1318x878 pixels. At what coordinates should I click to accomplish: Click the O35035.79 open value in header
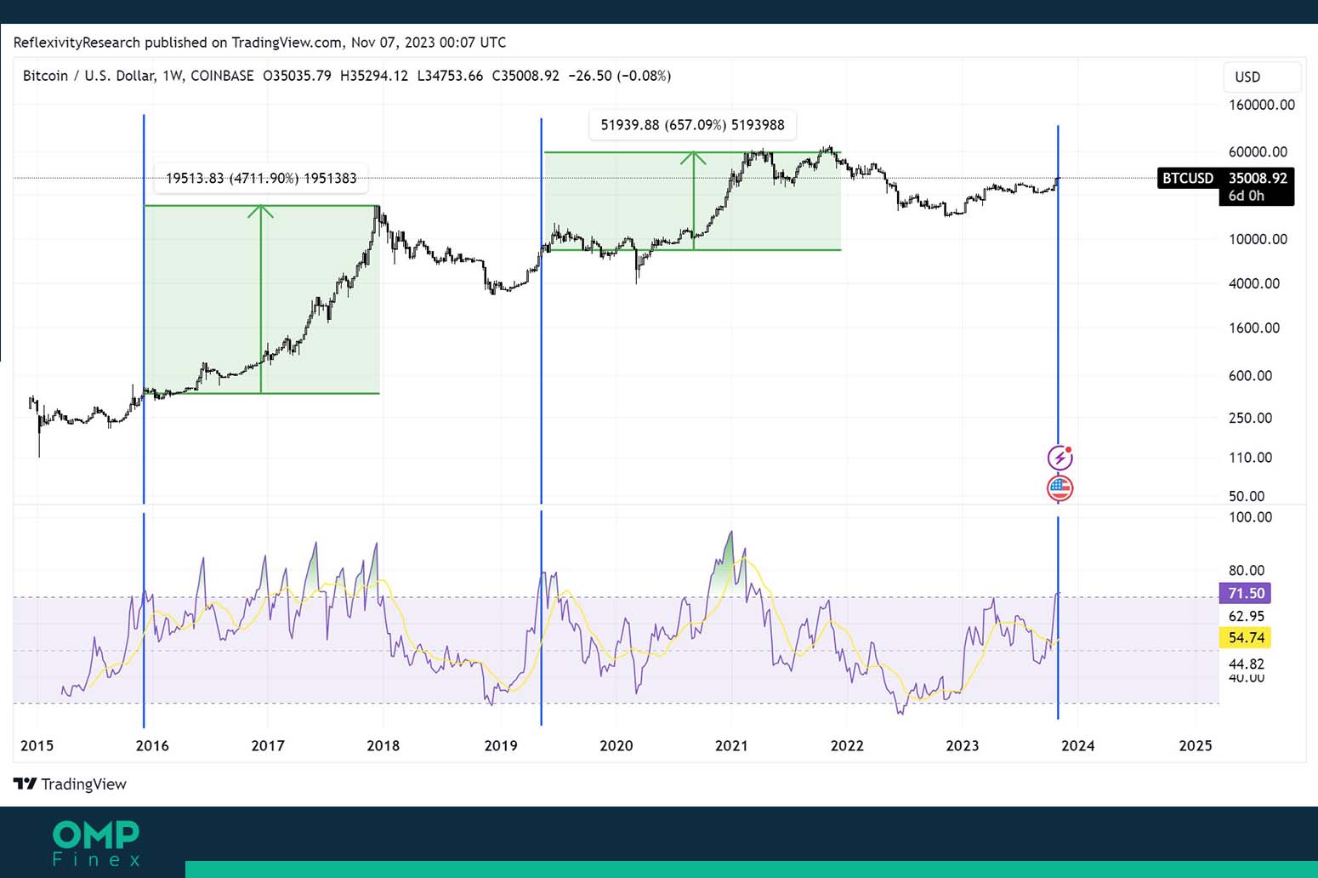click(x=297, y=76)
